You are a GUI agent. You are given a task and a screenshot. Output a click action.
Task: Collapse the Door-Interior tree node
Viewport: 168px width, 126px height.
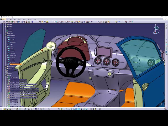pos(6,35)
